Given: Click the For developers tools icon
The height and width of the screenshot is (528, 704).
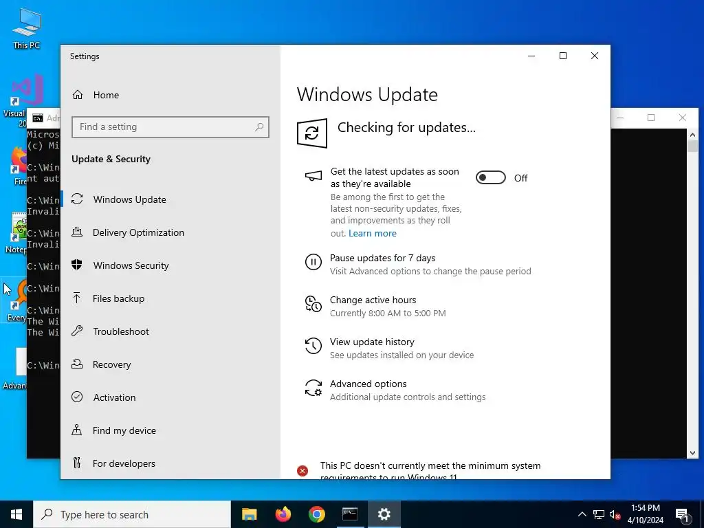Looking at the screenshot, I should [x=77, y=463].
